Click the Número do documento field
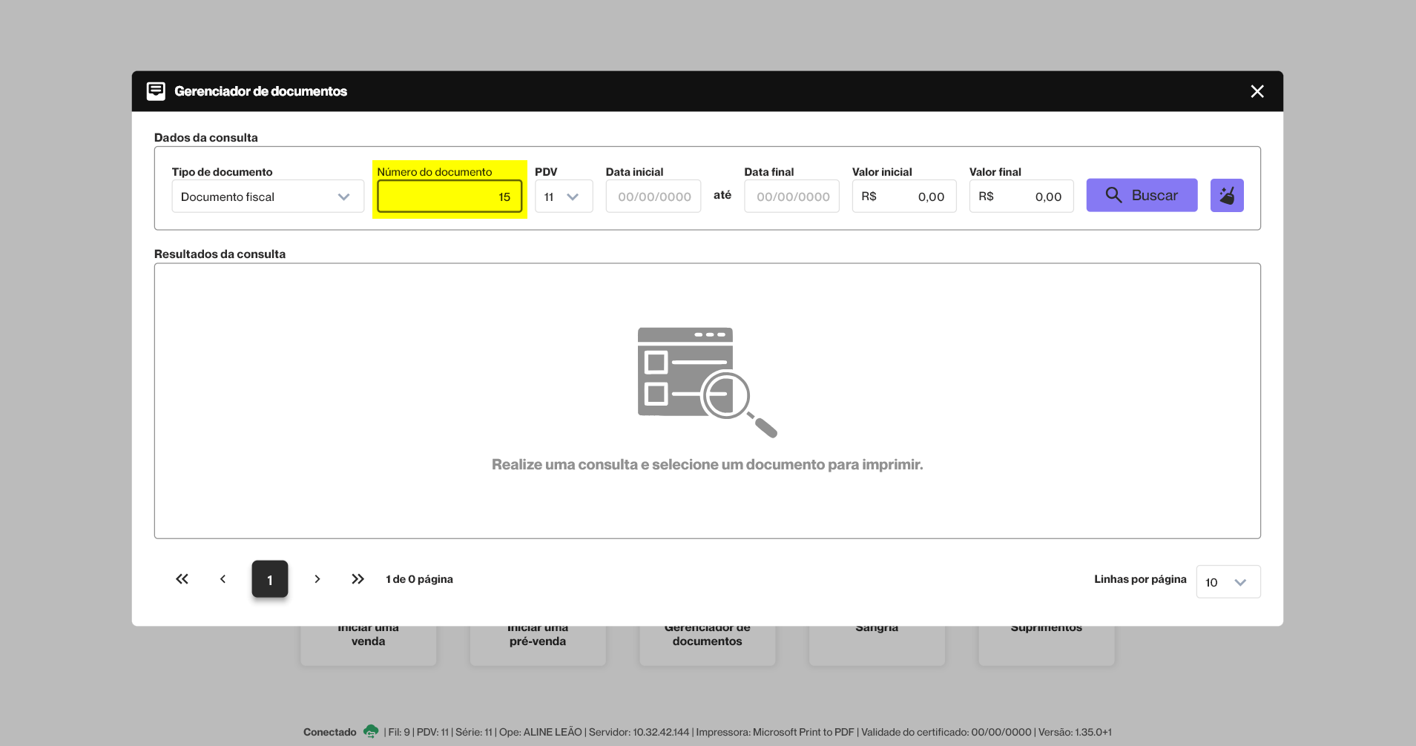 pos(450,197)
